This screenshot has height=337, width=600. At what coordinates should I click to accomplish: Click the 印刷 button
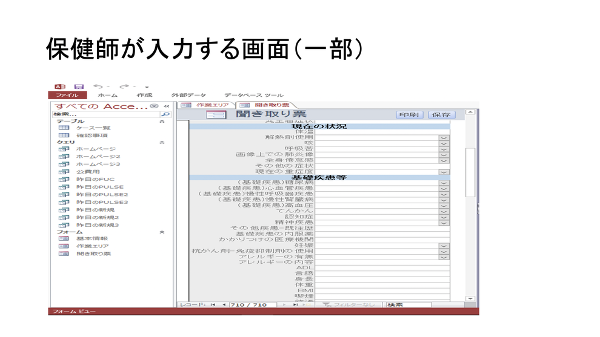[x=409, y=114]
